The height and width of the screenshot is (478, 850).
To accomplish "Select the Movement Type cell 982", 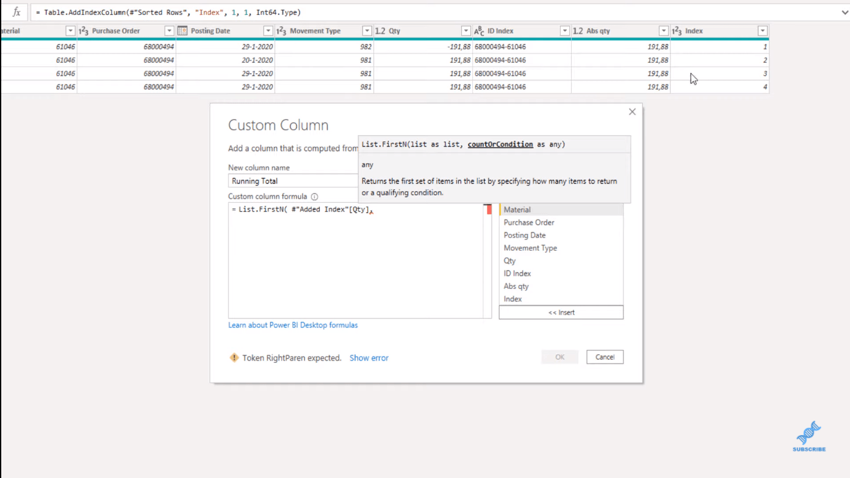I will point(324,47).
